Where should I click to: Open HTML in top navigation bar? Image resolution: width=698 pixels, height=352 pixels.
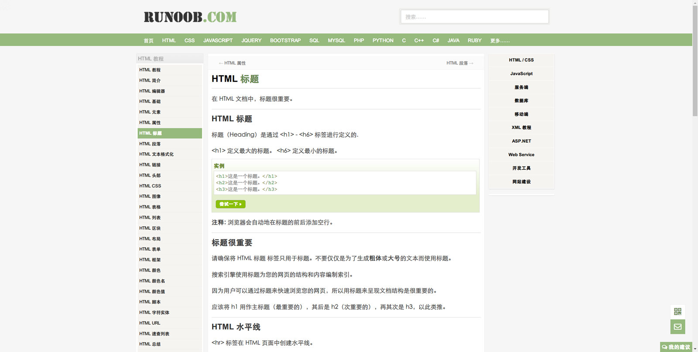coord(169,40)
